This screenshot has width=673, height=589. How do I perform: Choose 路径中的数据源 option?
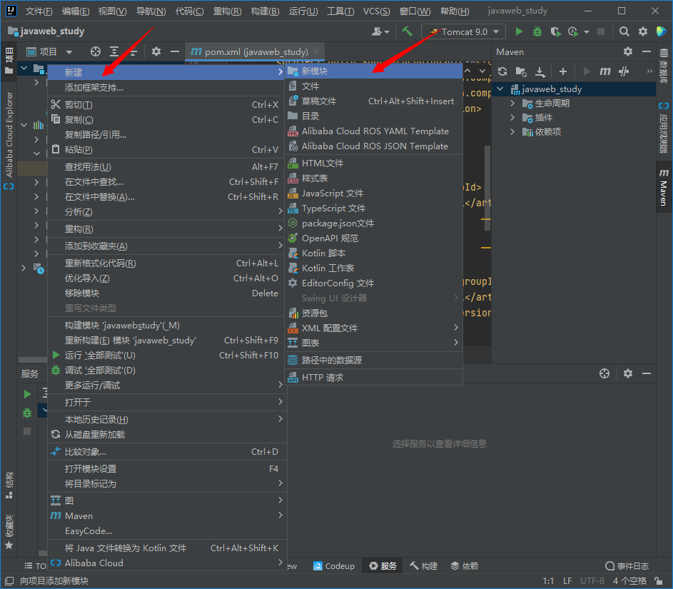point(374,361)
